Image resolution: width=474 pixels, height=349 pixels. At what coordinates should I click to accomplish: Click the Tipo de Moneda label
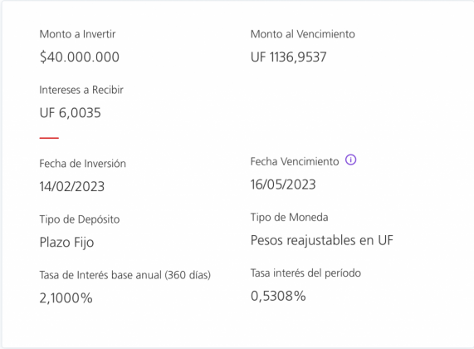click(289, 218)
